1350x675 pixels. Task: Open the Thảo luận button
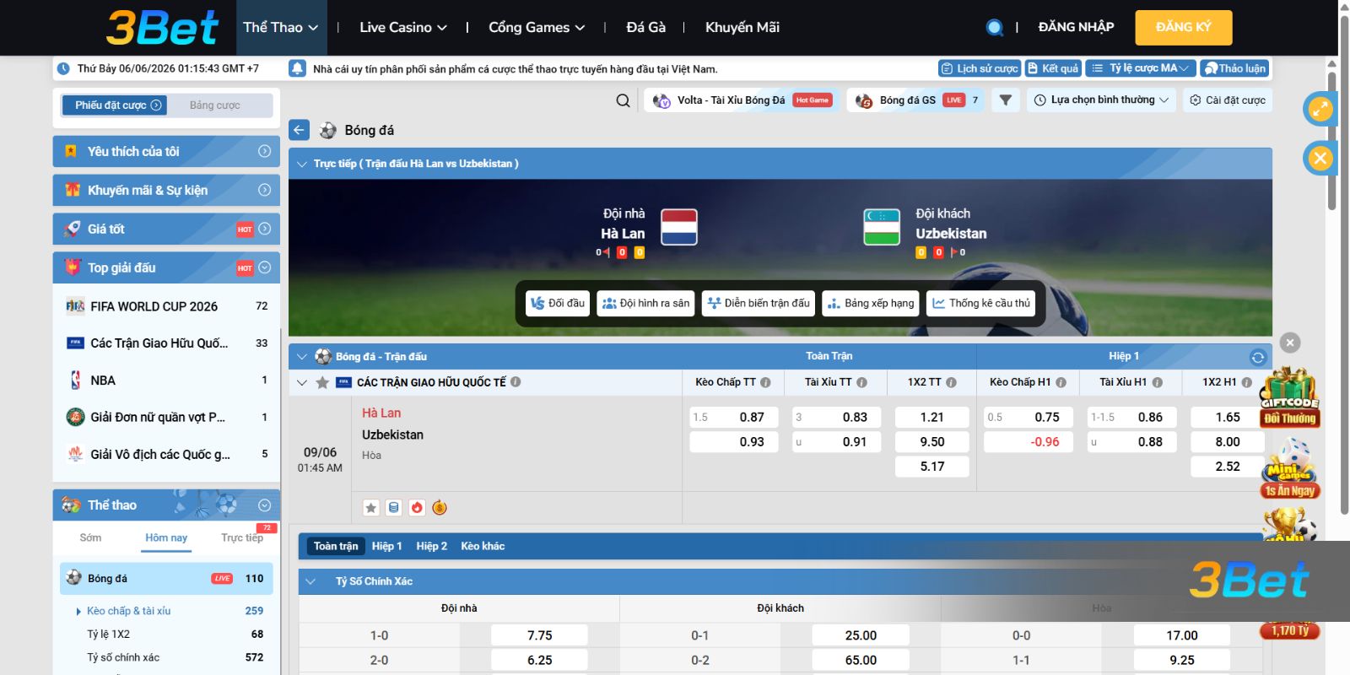point(1234,68)
